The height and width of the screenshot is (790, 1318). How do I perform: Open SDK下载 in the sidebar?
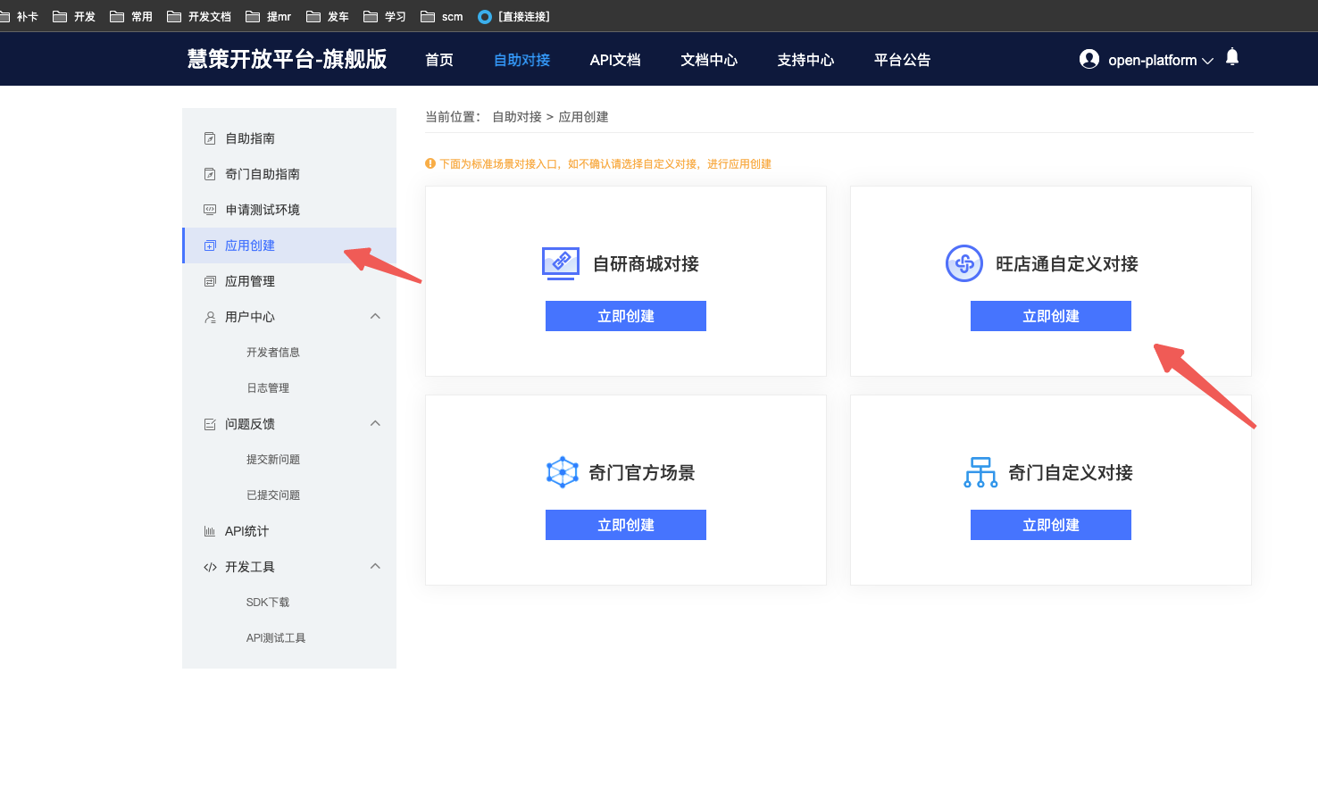pos(268,603)
